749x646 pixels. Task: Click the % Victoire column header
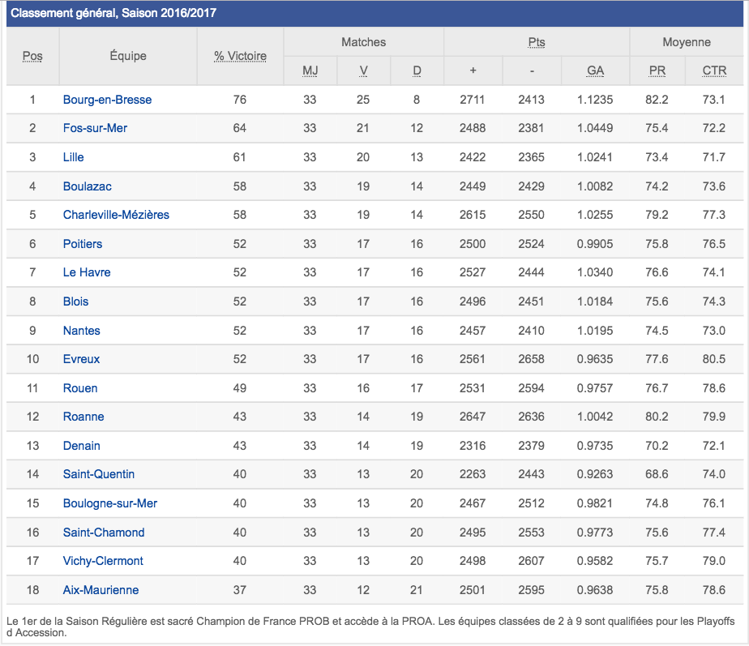pos(240,57)
